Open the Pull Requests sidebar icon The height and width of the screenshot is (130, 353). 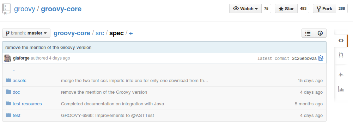tap(341, 55)
